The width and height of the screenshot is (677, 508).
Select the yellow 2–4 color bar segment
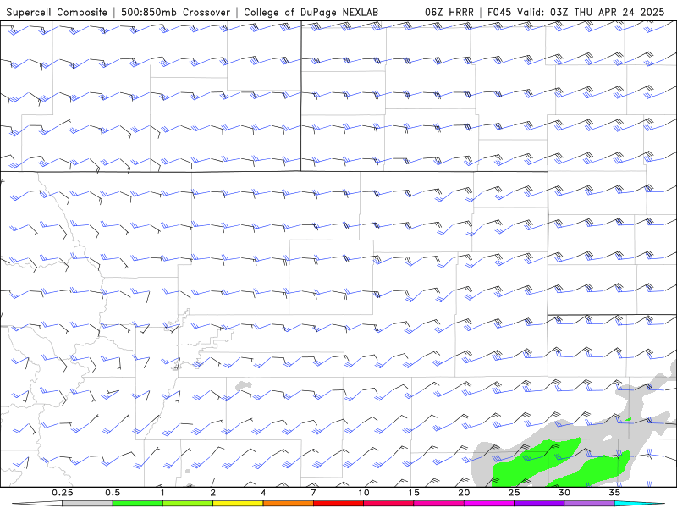point(238,504)
